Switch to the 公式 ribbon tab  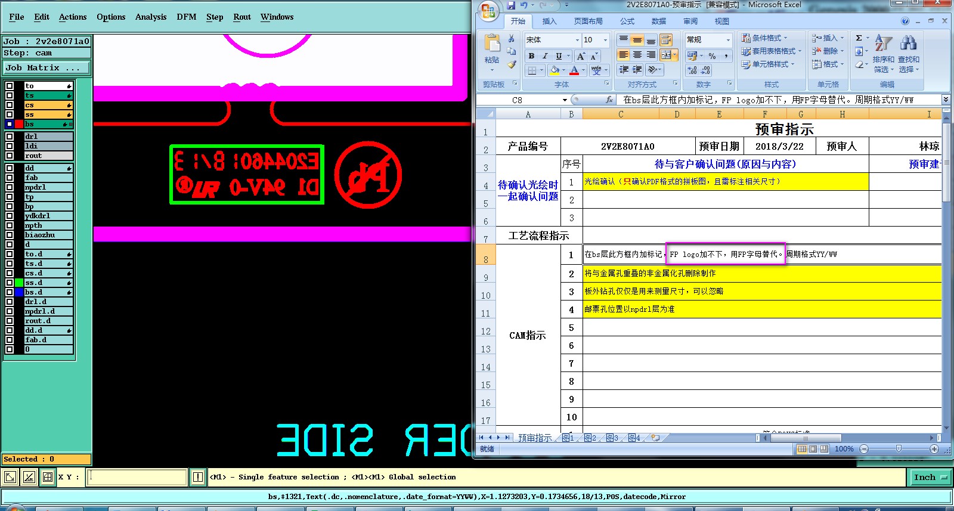pyautogui.click(x=627, y=21)
